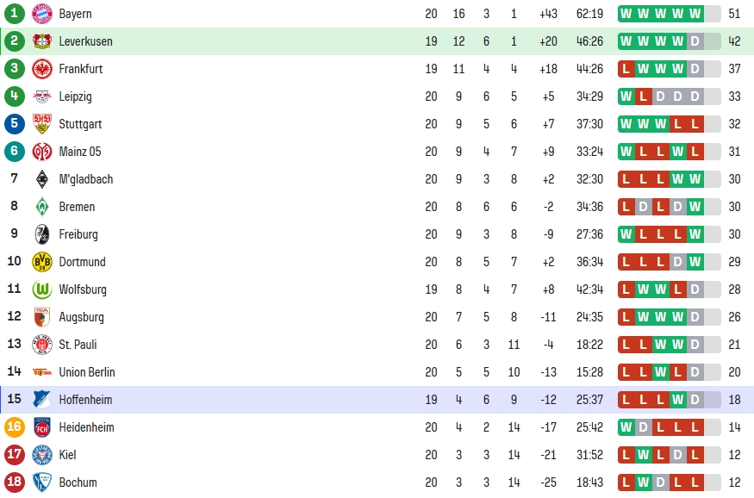The image size is (754, 498).
Task: Click the Bayern club crest icon
Action: pyautogui.click(x=42, y=14)
